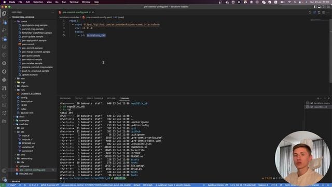Add a new terminal with plus icon
Image resolution: width=332 pixels, height=187 pixels.
[x=318, y=98]
